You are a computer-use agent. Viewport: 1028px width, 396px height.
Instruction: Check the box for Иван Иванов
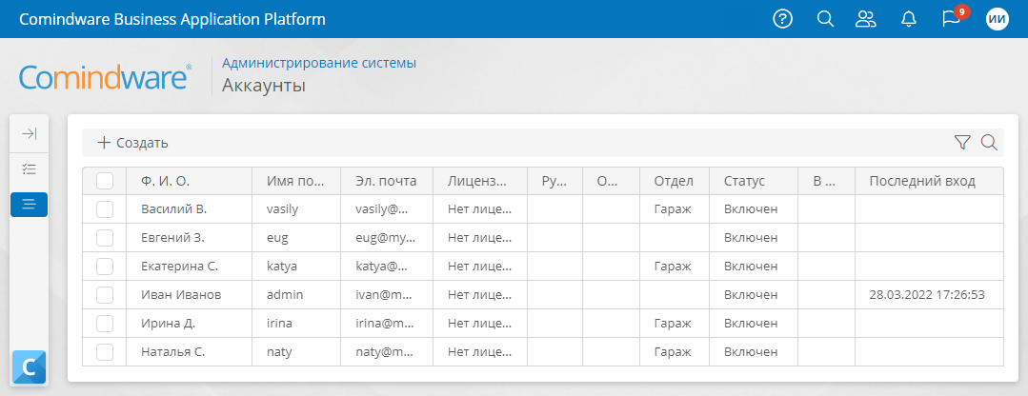coord(105,294)
